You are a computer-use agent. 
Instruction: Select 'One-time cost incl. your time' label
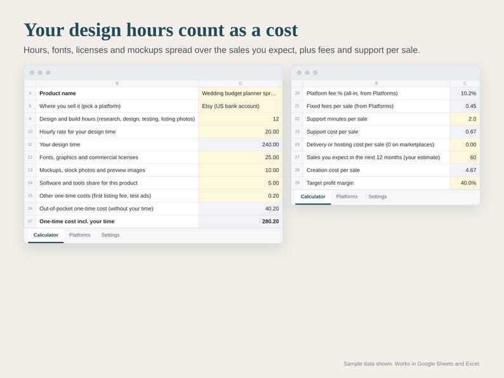point(117,221)
